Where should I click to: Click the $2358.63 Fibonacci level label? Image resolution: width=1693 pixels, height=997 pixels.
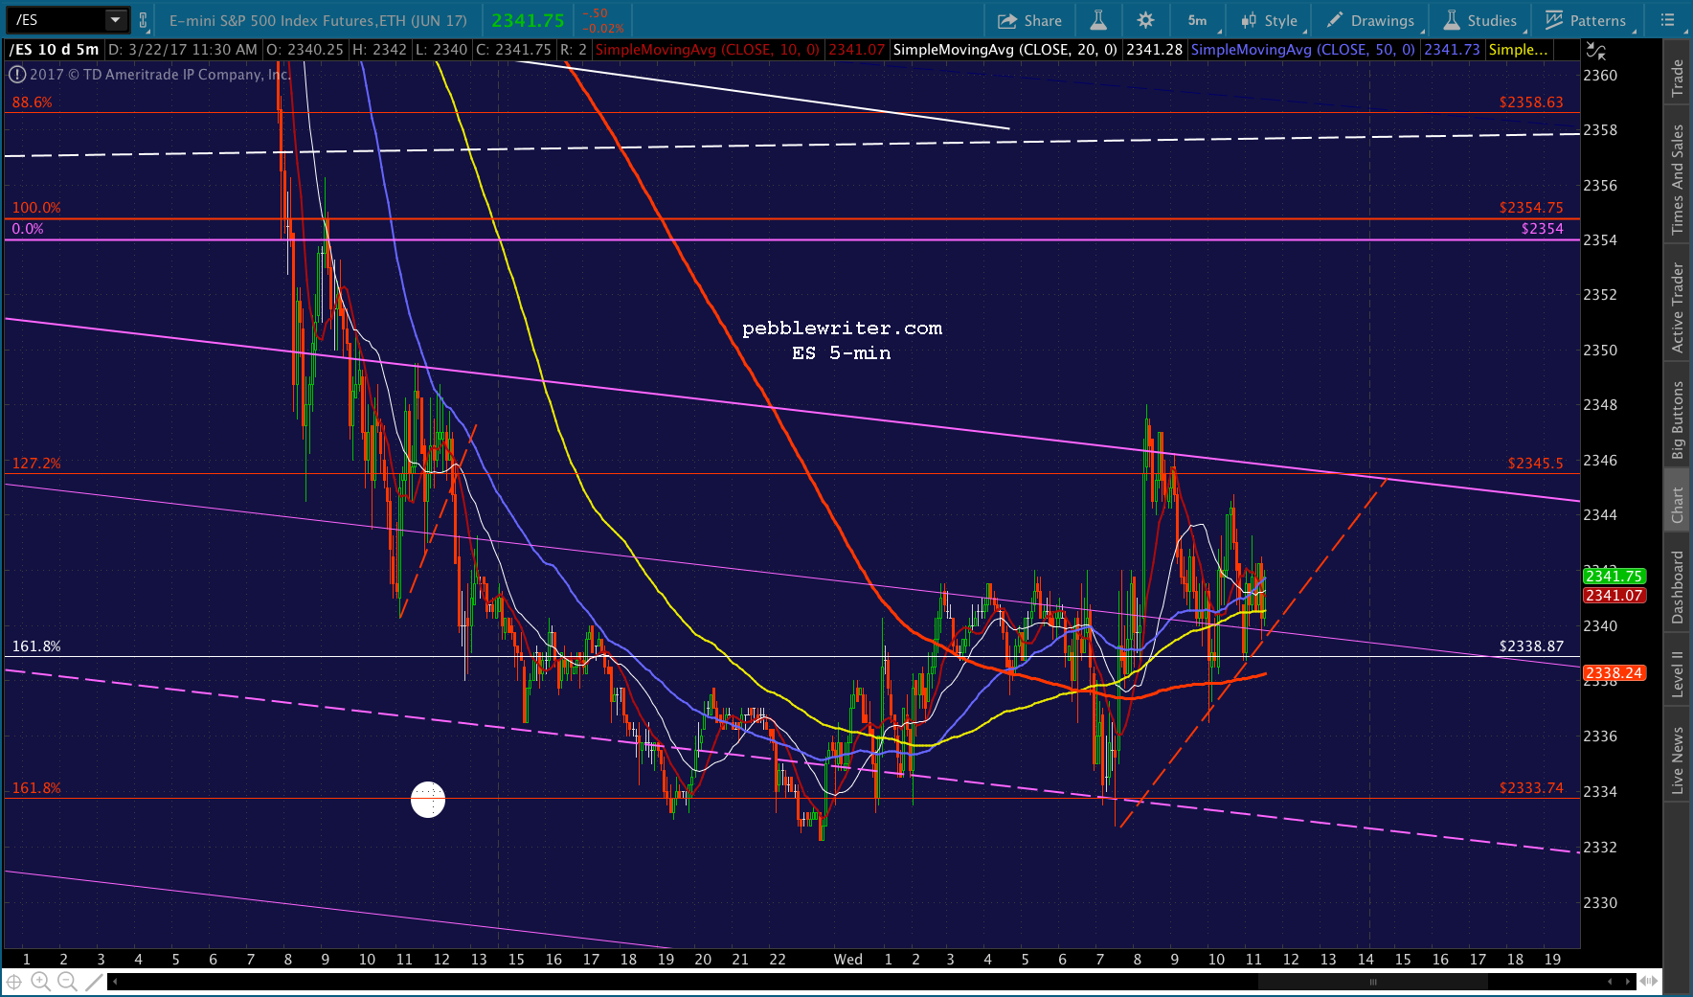(x=1531, y=102)
